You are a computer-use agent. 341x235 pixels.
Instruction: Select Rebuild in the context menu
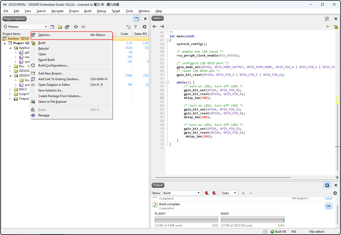tap(43, 49)
